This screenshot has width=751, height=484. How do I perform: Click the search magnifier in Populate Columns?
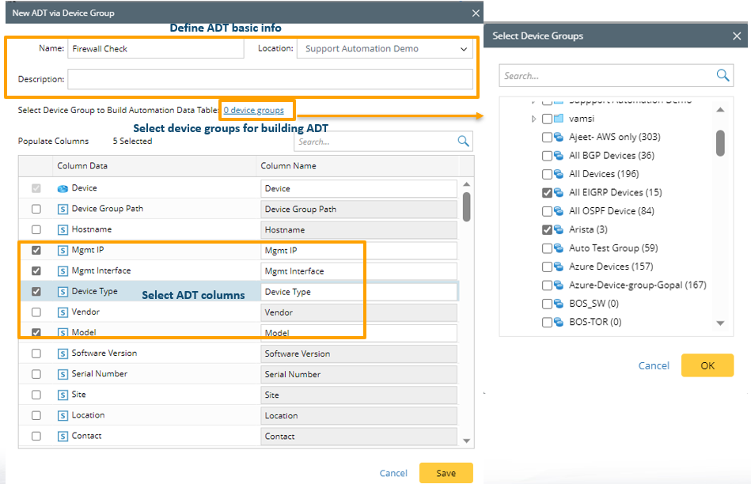click(x=464, y=142)
